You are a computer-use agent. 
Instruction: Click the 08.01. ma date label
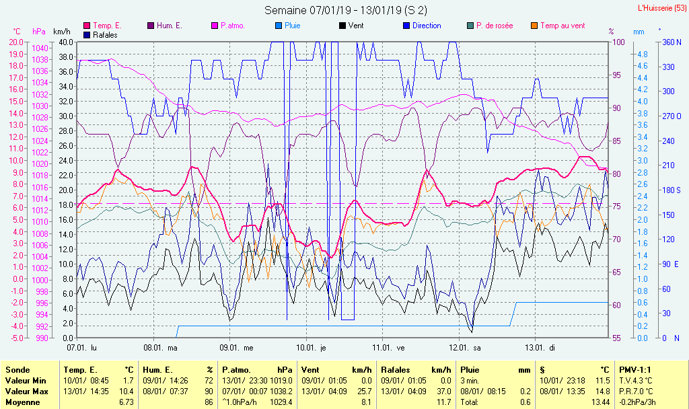click(x=160, y=348)
